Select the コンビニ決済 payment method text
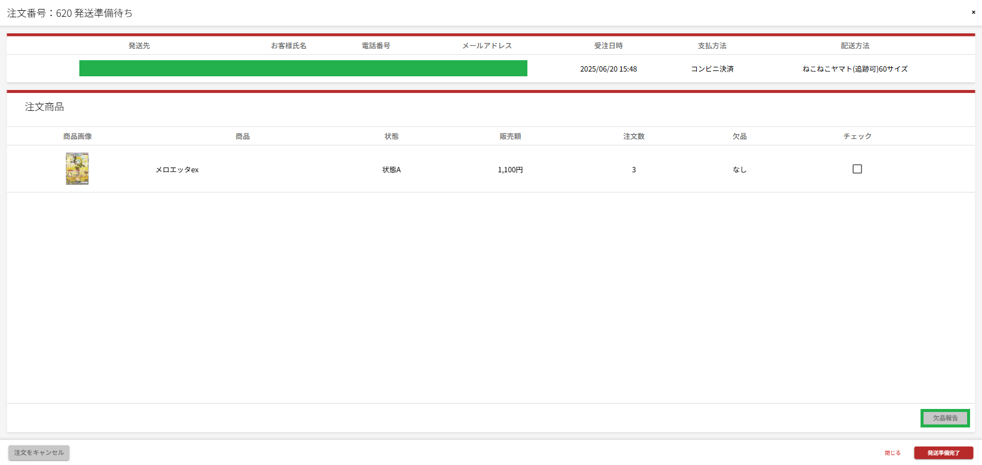Viewport: 982px width, 465px height. (712, 69)
